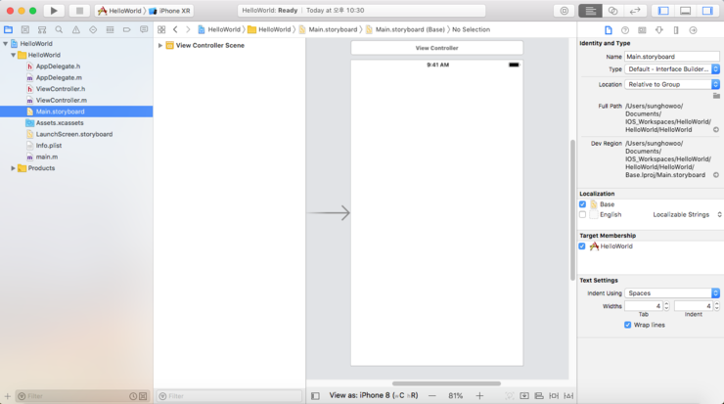Image resolution: width=724 pixels, height=404 pixels.
Task: Click the iPhone XR device selector
Action: click(169, 11)
